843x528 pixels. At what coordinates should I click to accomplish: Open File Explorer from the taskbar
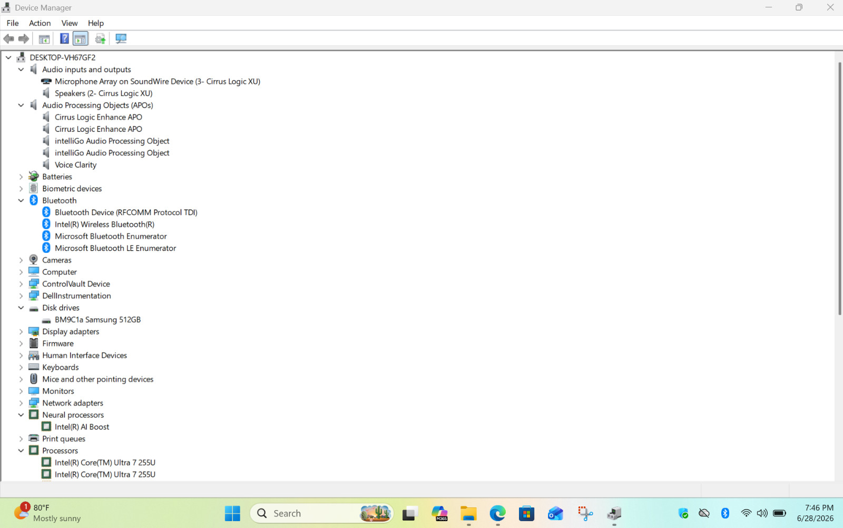tap(468, 513)
